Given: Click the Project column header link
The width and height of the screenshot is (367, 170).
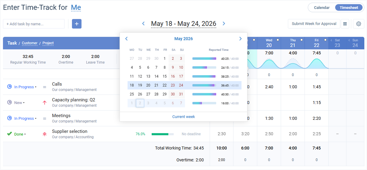Looking at the screenshot, I should 48,43.
